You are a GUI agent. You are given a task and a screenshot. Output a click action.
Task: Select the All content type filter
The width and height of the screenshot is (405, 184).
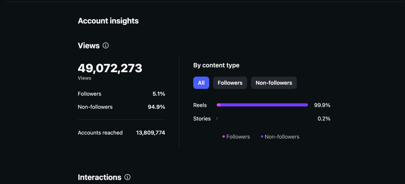[201, 83]
